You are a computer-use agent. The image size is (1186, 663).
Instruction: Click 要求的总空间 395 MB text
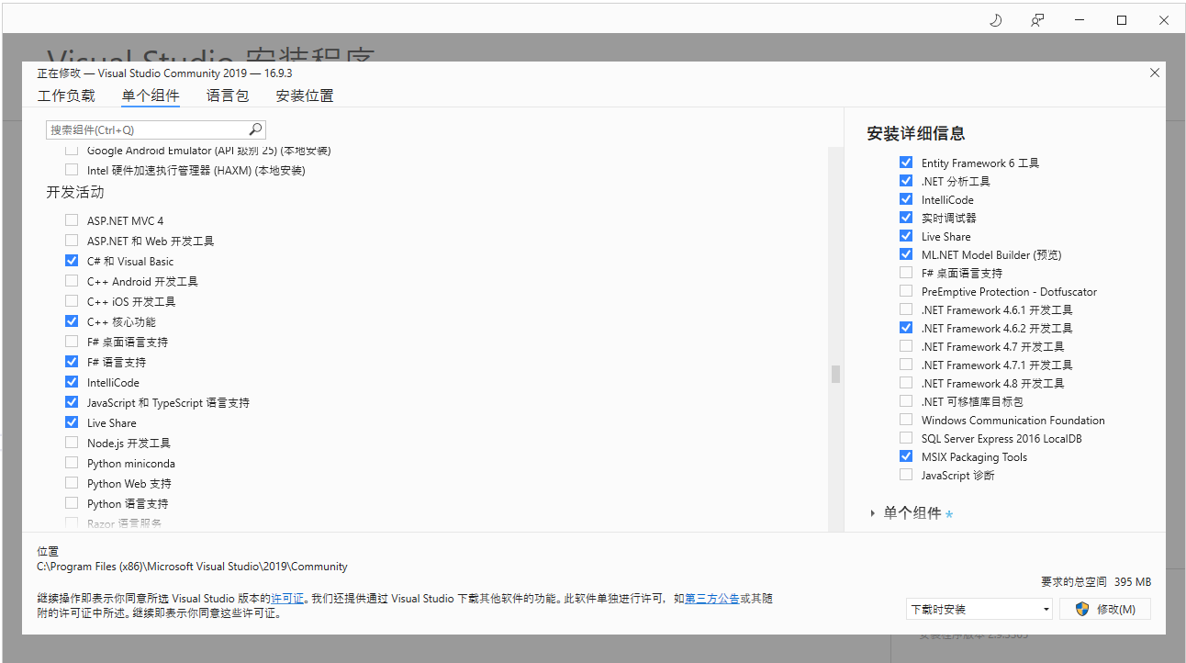1096,582
